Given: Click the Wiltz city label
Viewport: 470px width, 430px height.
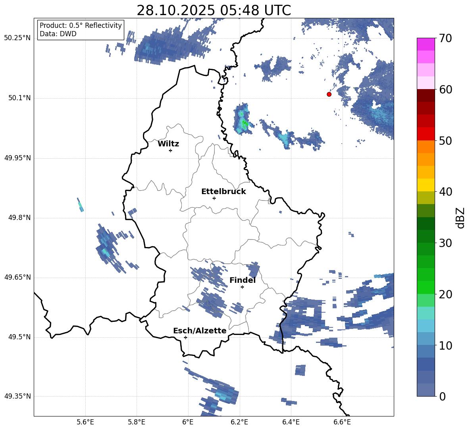Looking at the screenshot, I should (168, 144).
